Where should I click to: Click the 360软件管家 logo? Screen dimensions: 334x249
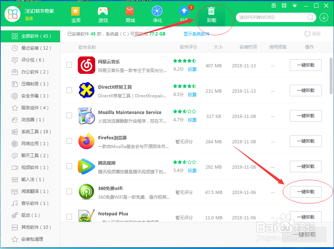(x=13, y=14)
